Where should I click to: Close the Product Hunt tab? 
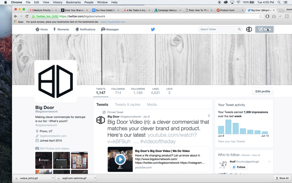(242, 10)
